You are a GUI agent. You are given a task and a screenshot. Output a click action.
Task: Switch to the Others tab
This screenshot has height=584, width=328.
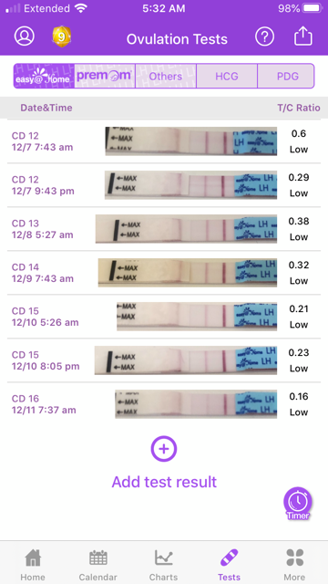tap(166, 76)
